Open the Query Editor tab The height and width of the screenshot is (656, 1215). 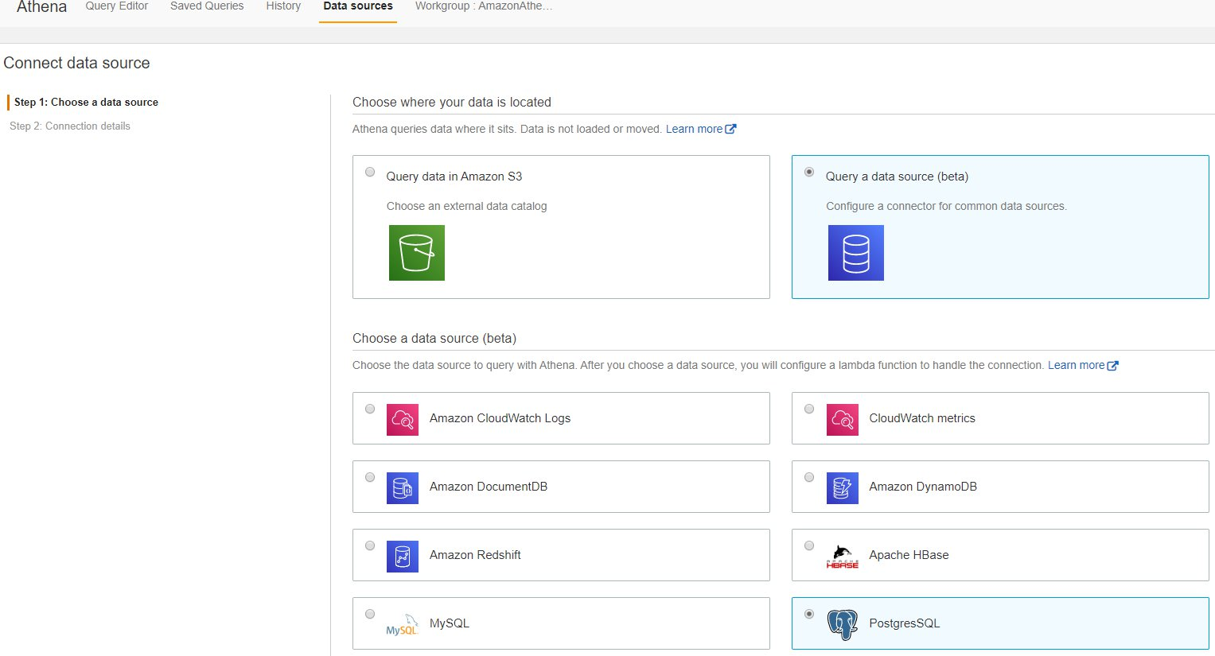click(x=117, y=6)
